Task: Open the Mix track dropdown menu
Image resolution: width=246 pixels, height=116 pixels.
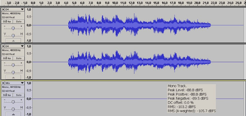Action: (x=15, y=83)
